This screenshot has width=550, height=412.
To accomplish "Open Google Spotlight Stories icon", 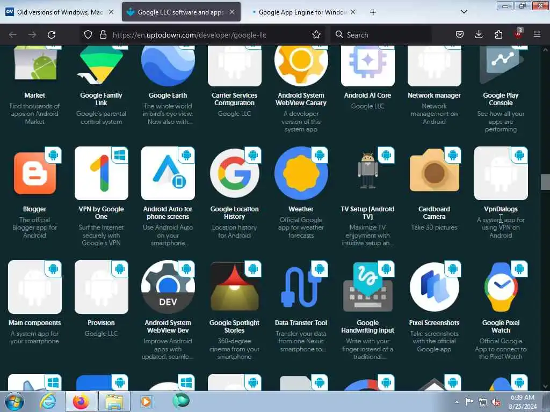I will [x=235, y=287].
